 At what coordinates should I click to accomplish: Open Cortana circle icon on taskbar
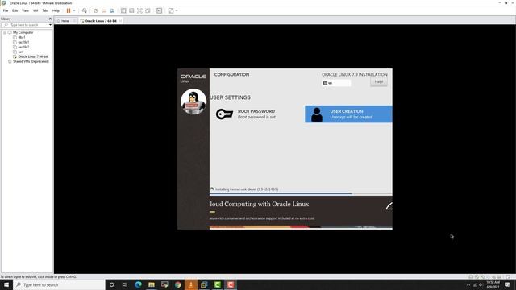pyautogui.click(x=111, y=284)
